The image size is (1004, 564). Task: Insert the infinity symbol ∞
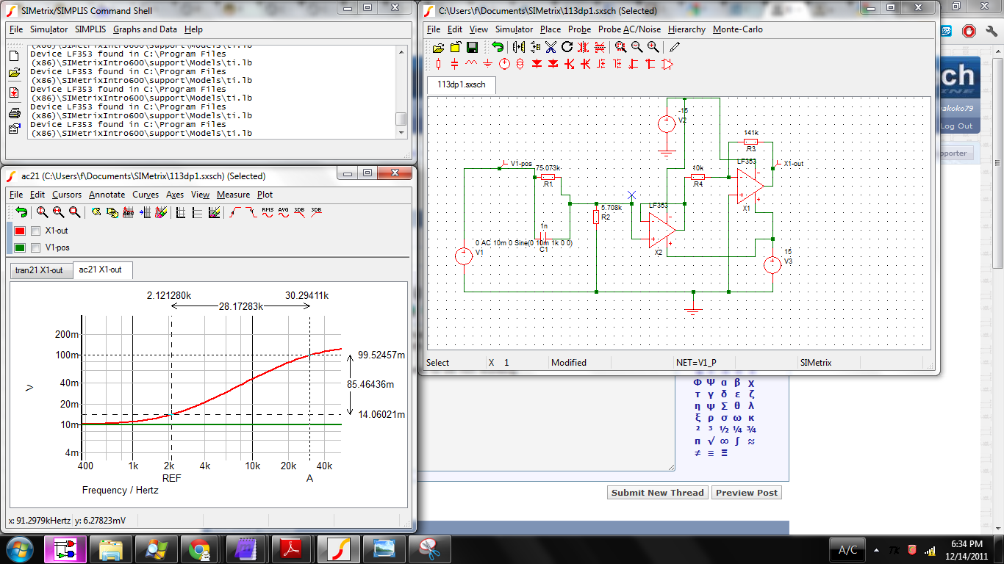pyautogui.click(x=724, y=441)
